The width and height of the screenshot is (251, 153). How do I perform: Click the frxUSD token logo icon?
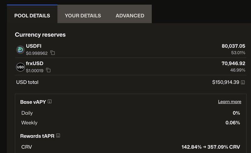[x=20, y=67]
